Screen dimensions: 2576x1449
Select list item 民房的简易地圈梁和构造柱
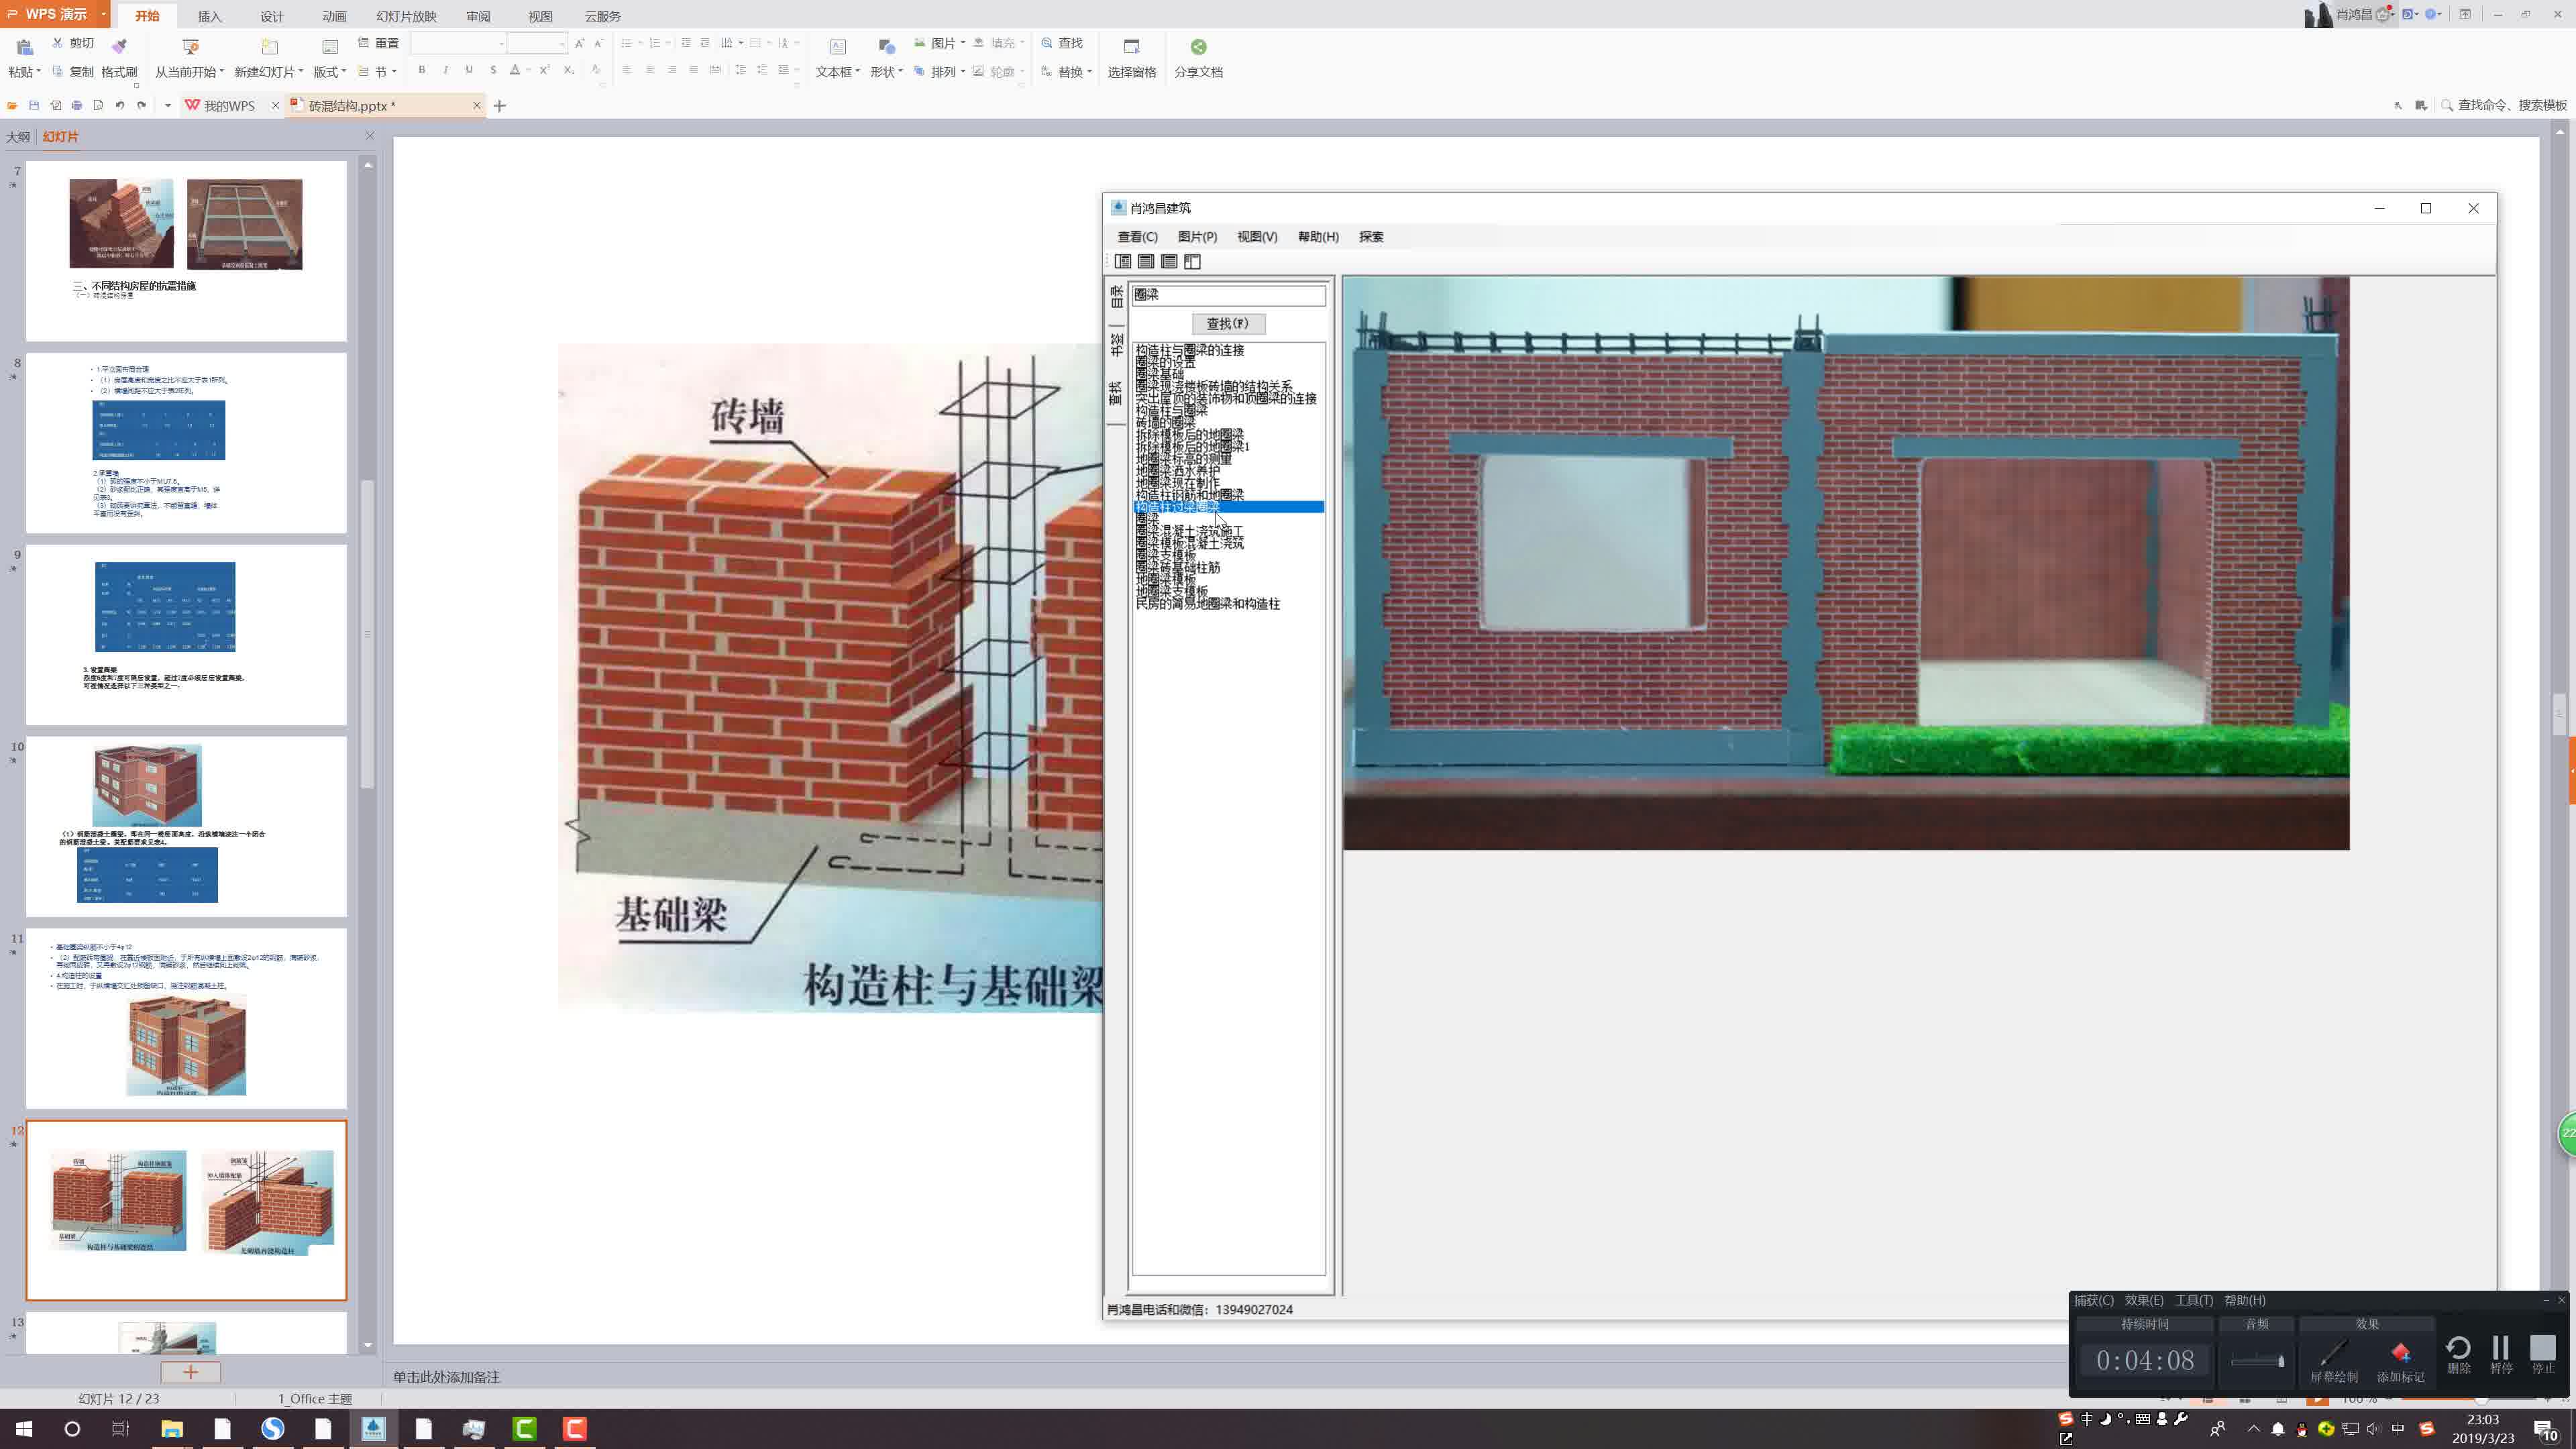1207,604
